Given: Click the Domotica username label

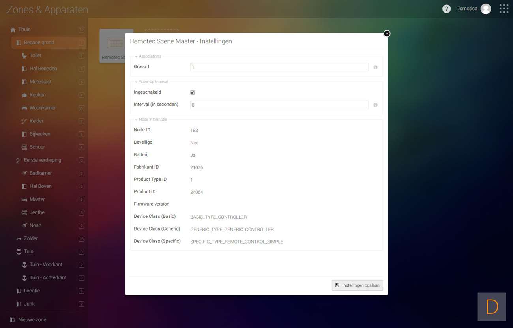Looking at the screenshot, I should (x=467, y=9).
